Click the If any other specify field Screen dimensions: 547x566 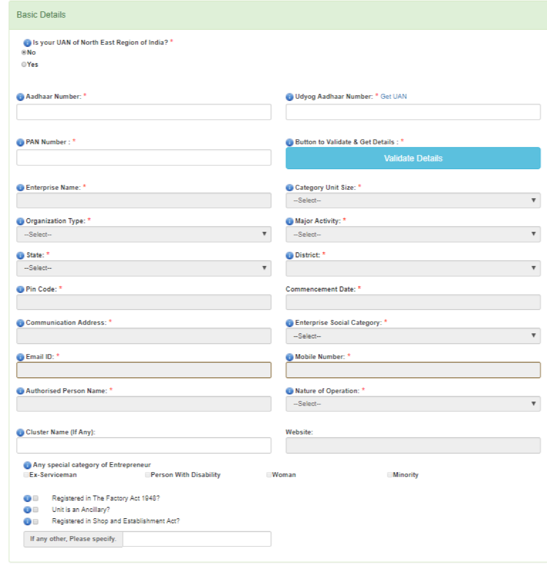click(x=197, y=539)
